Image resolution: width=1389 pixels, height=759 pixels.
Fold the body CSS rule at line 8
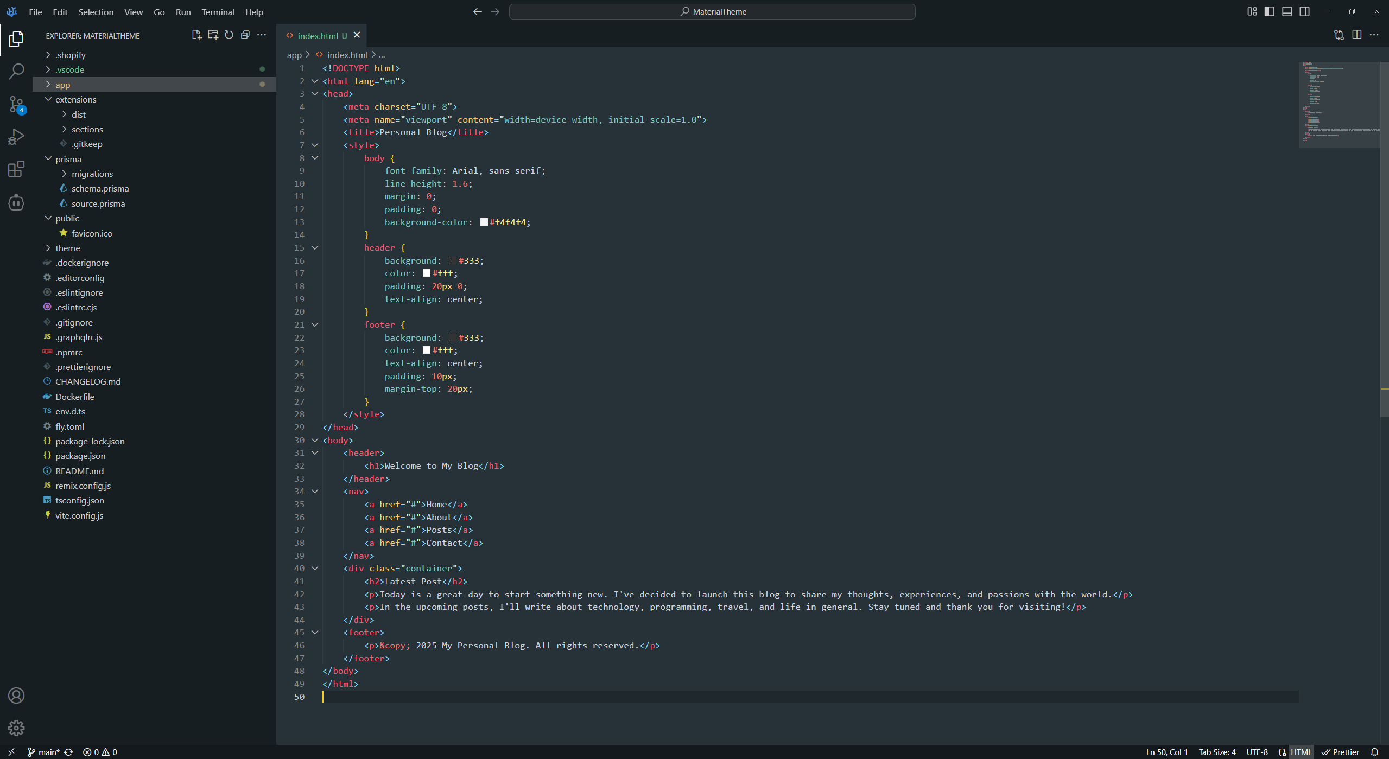pyautogui.click(x=315, y=158)
